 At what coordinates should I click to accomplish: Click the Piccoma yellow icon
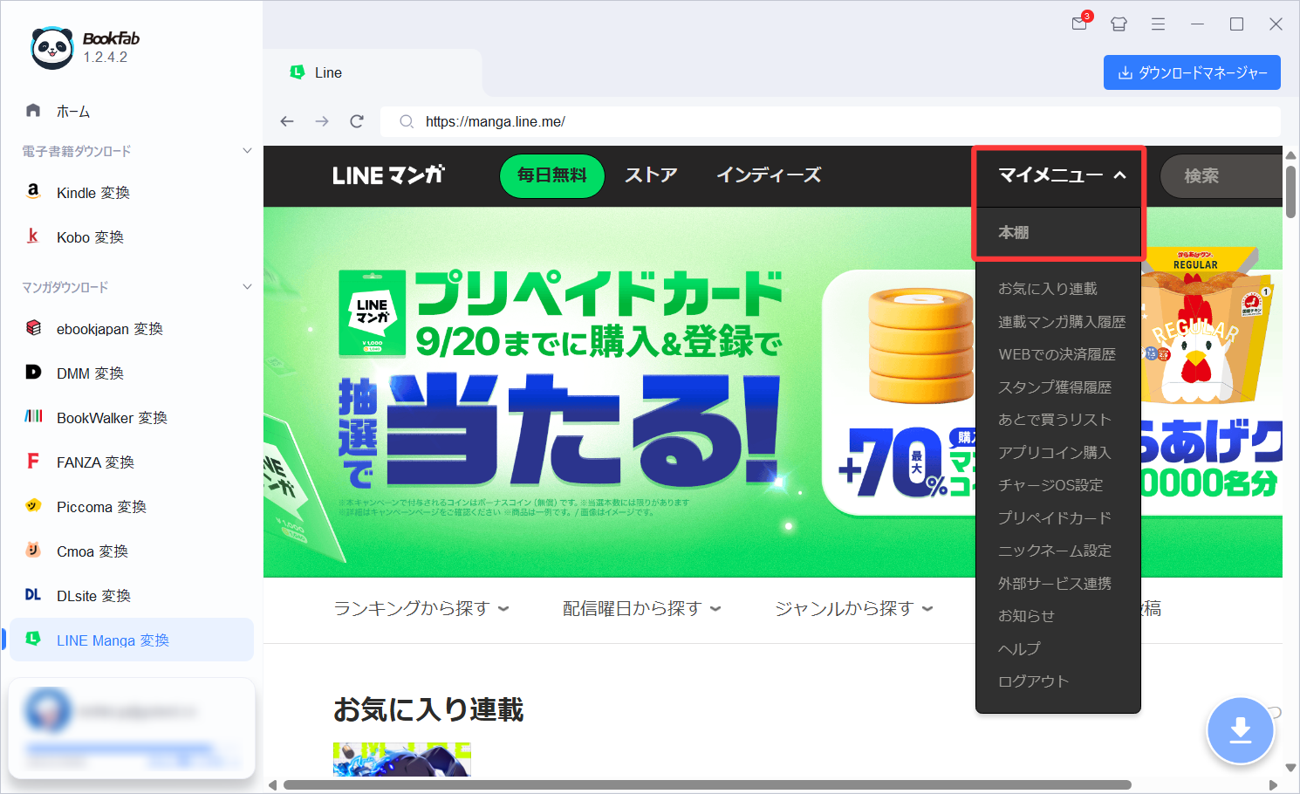pos(33,505)
